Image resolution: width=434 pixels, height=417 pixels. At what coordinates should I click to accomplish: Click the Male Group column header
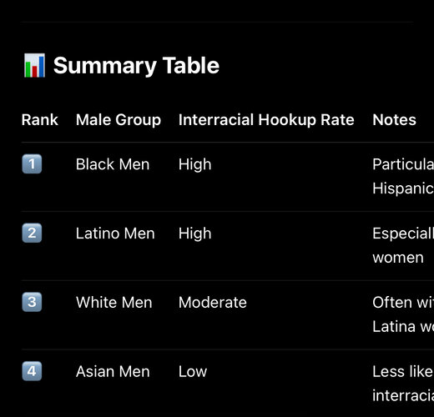pyautogui.click(x=119, y=120)
